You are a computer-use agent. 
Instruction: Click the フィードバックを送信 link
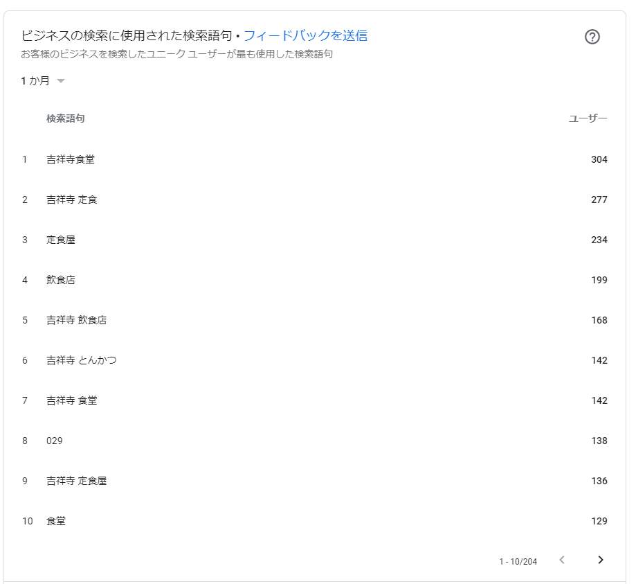pyautogui.click(x=305, y=36)
